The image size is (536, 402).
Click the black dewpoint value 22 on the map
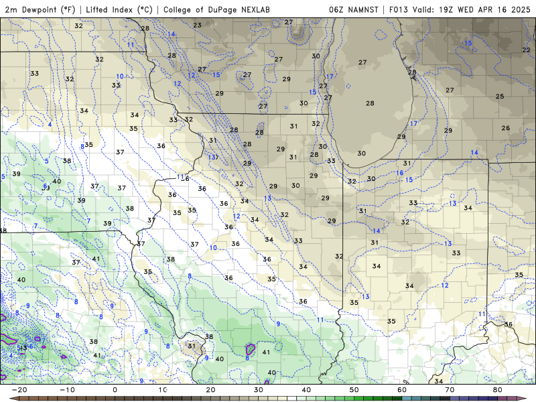coord(527,50)
